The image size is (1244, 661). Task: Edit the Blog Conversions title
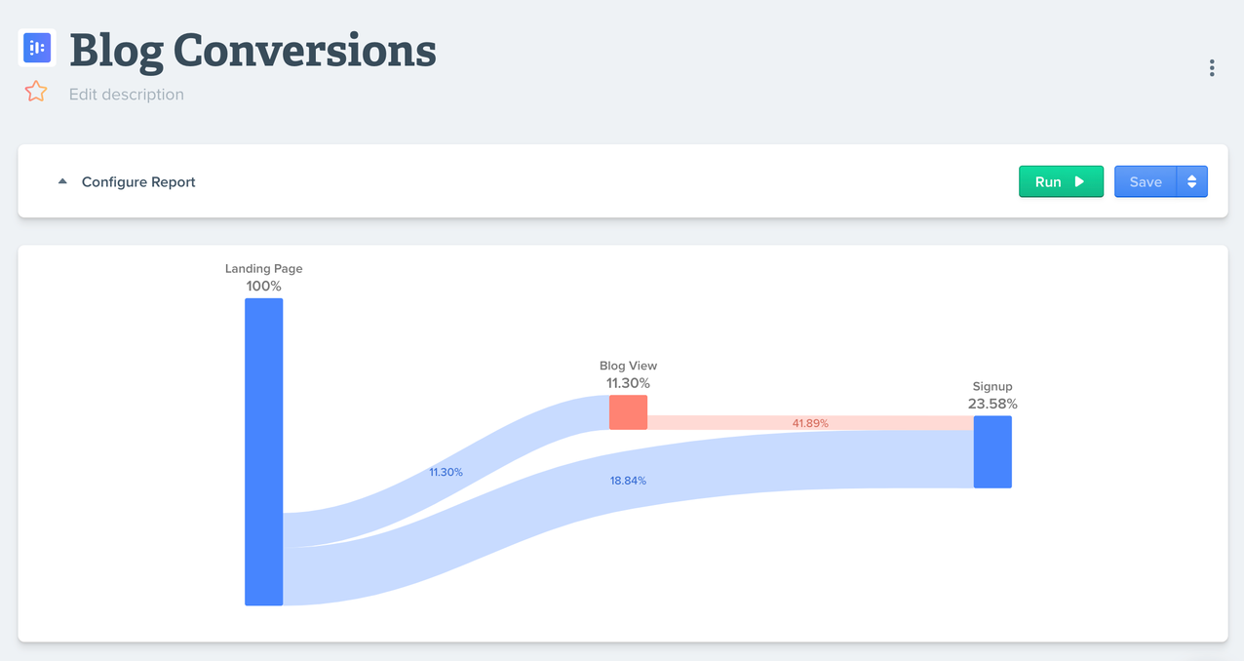tap(253, 50)
